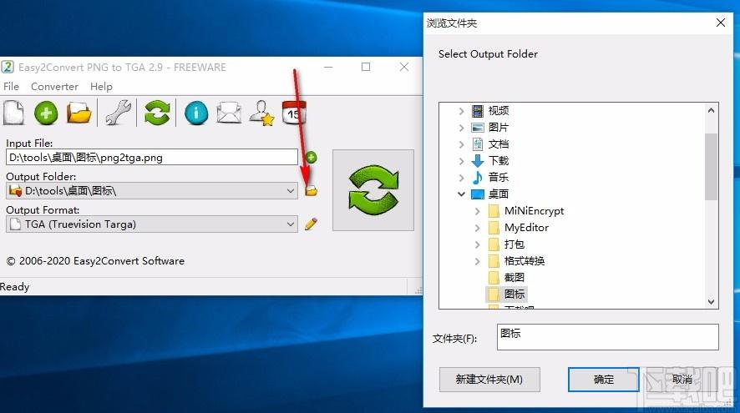Click the envelope mail toolbar icon
This screenshot has width=740, height=413.
click(229, 113)
